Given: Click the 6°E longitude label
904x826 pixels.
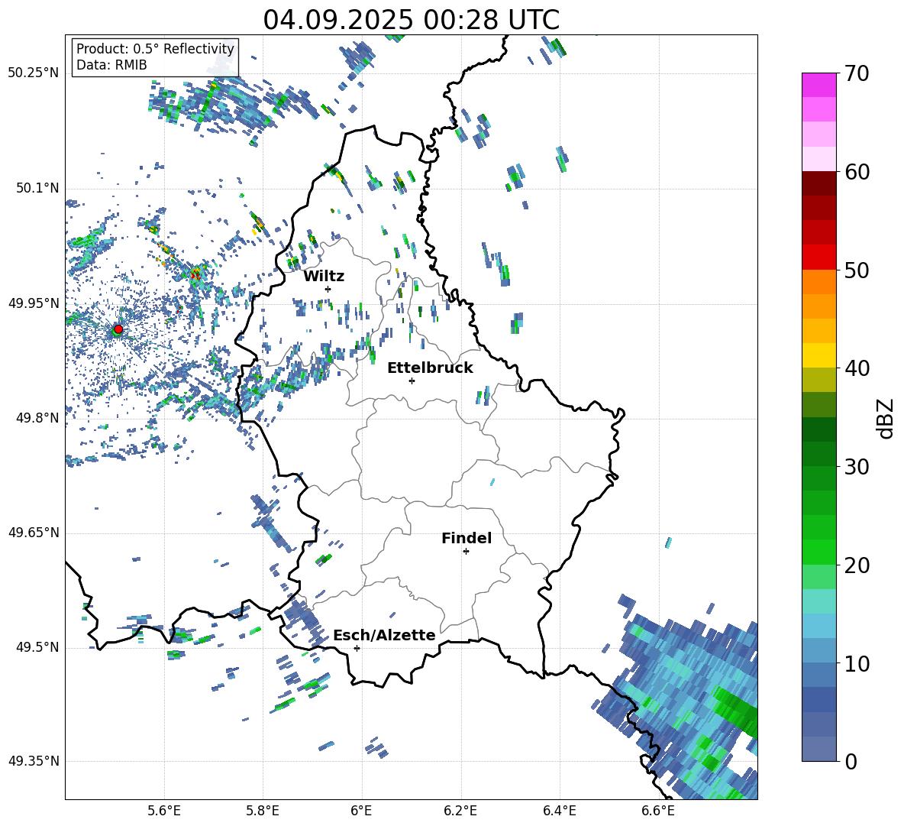Looking at the screenshot, I should click(361, 811).
